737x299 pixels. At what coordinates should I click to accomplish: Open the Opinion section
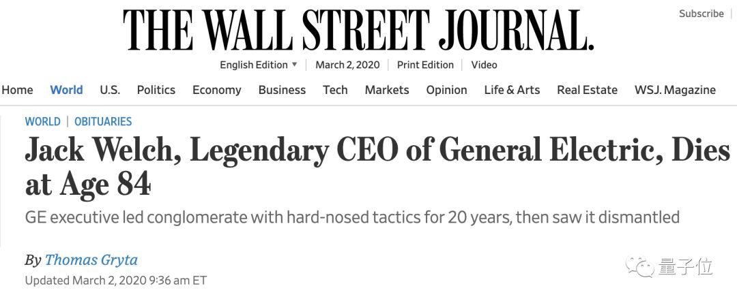coord(446,90)
